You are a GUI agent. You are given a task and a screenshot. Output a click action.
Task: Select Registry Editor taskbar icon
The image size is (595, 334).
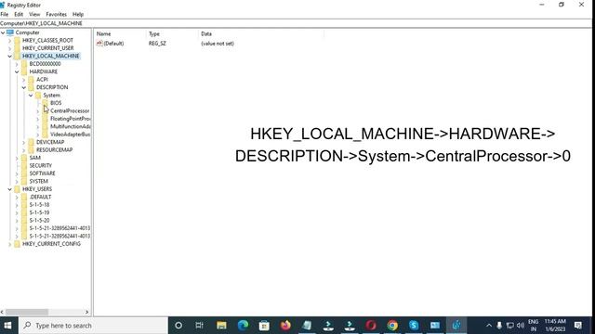(x=456, y=326)
